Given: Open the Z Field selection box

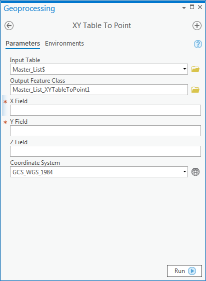Looking at the screenshot, I should coord(105,151).
